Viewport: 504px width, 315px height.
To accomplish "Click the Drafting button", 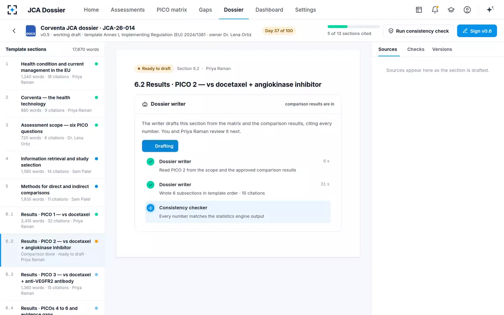I will (x=160, y=146).
